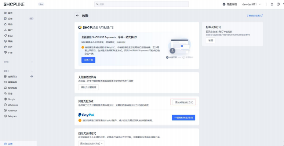This screenshot has width=284, height=146.
Task: Open 首页 home icon in sidebar
Action: pos(6,13)
